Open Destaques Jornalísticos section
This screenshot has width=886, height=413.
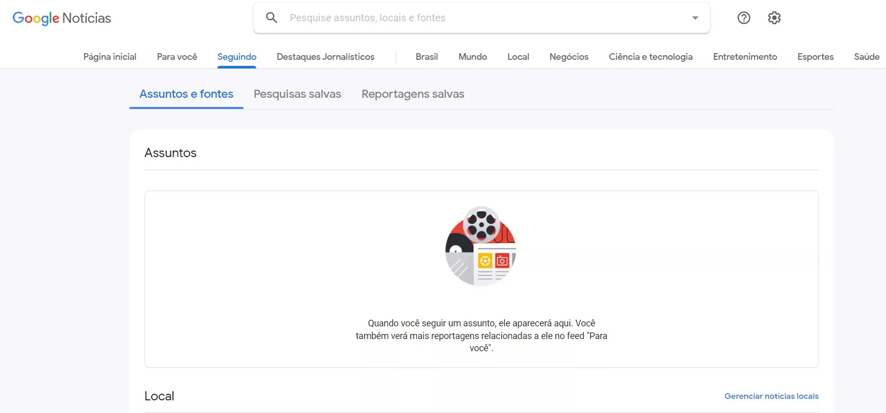point(326,57)
